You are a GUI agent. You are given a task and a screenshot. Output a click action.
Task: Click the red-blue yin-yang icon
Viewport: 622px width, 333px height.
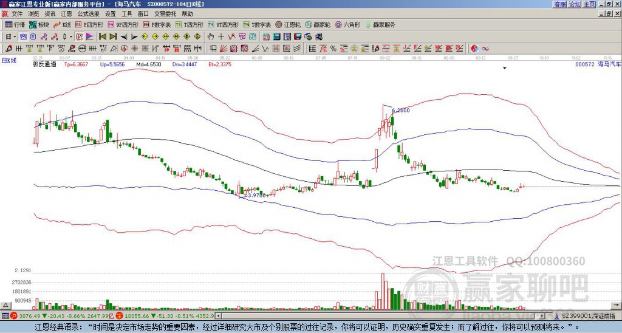pos(474,49)
